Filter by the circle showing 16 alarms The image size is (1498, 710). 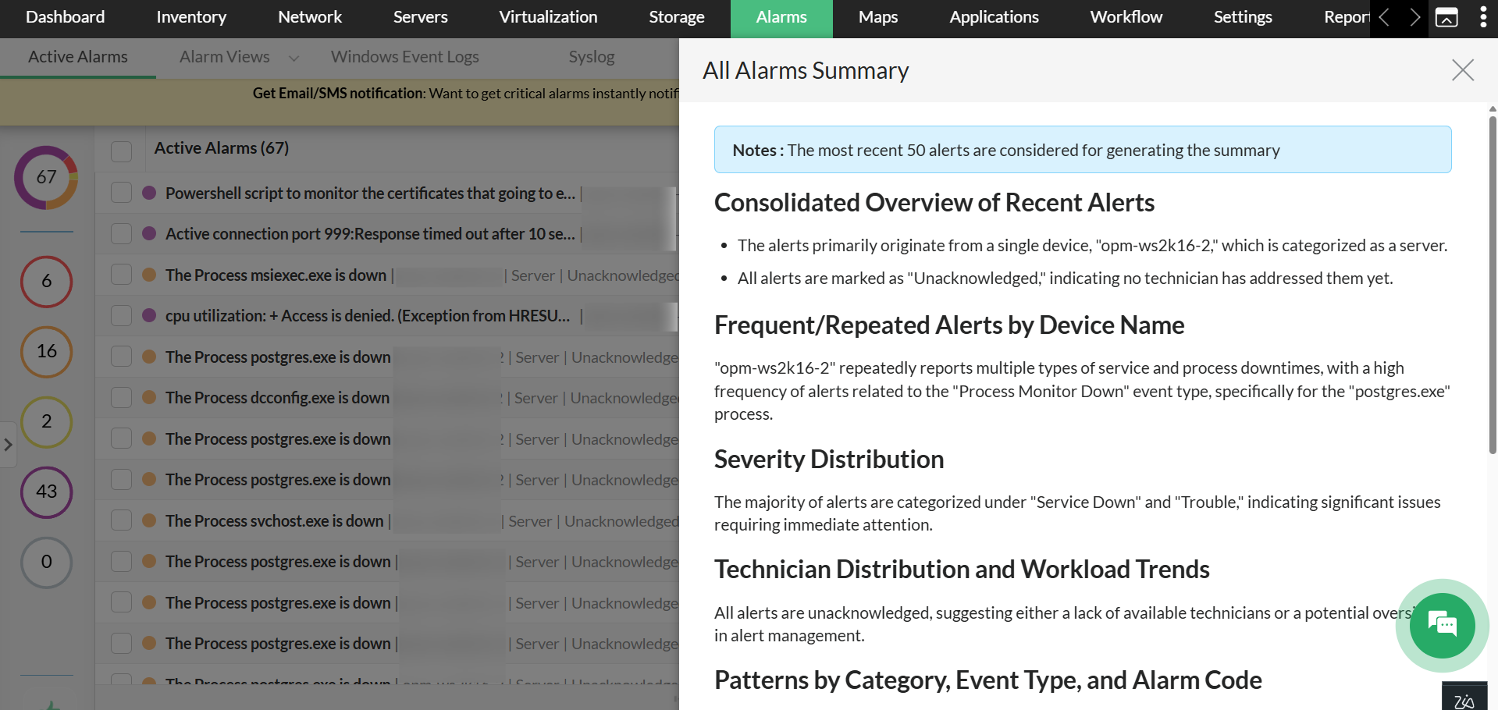[x=47, y=351]
